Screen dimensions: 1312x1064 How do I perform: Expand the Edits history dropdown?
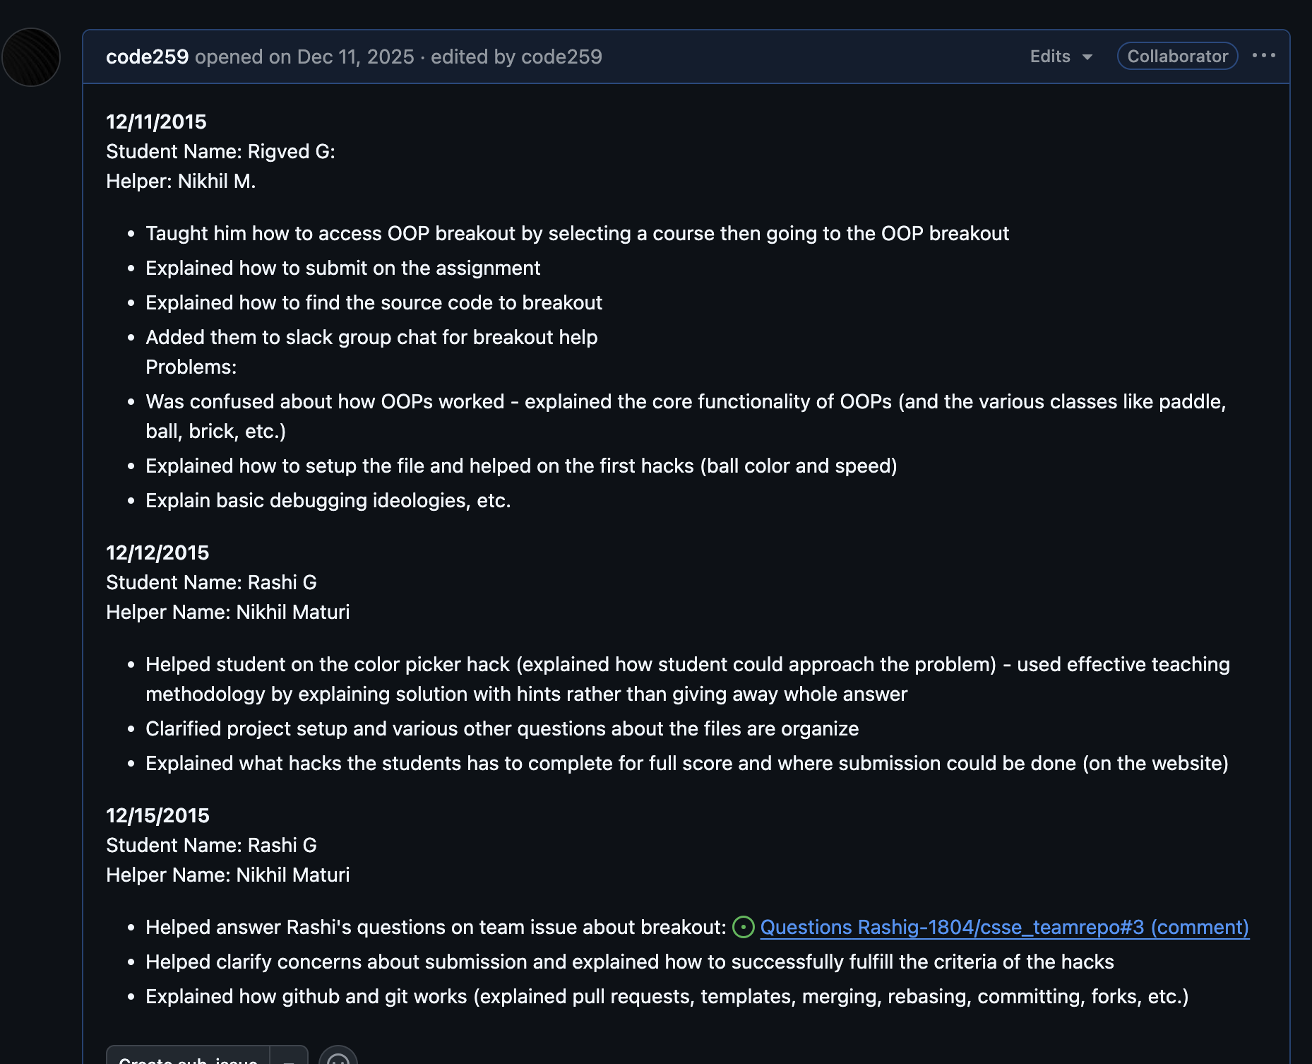click(1061, 57)
